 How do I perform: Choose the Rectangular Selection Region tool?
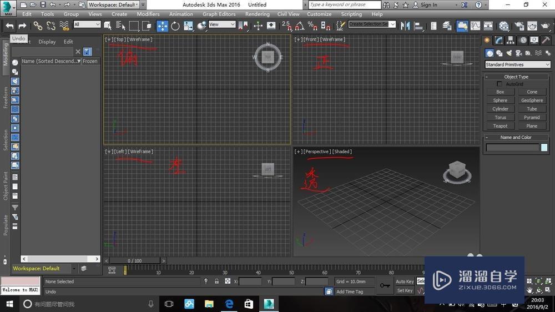pyautogui.click(x=134, y=26)
